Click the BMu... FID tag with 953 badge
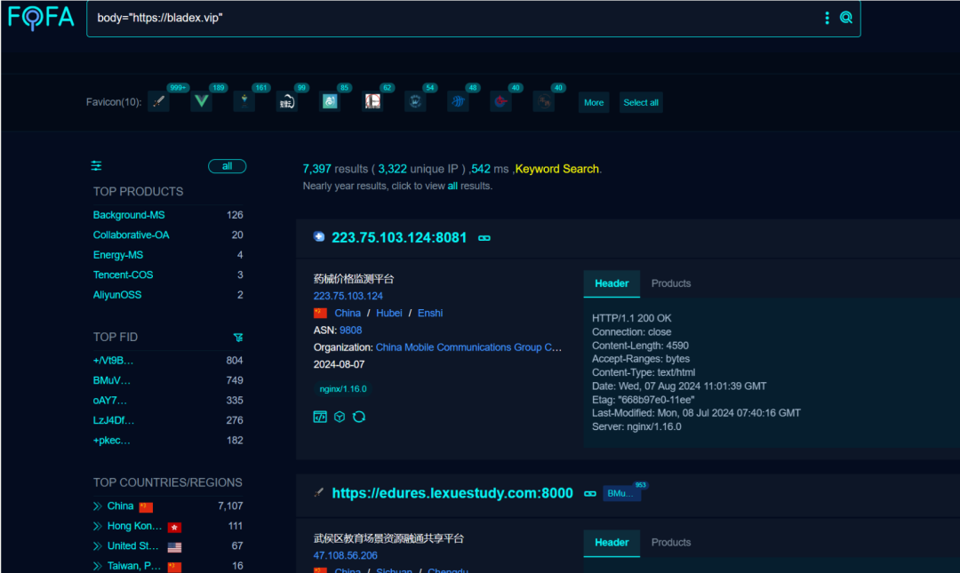 coord(621,493)
